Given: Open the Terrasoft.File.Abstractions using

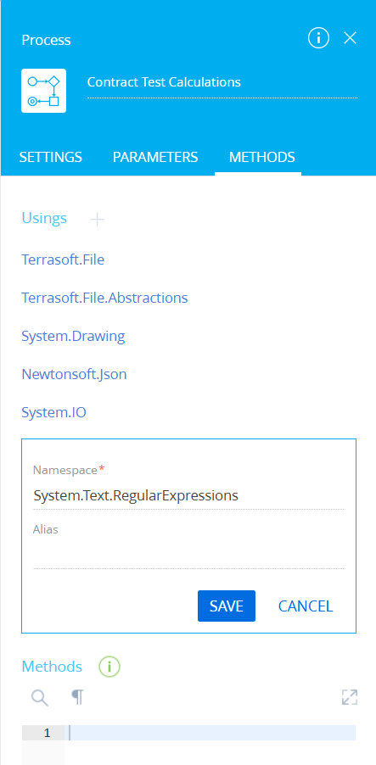Looking at the screenshot, I should (x=104, y=298).
